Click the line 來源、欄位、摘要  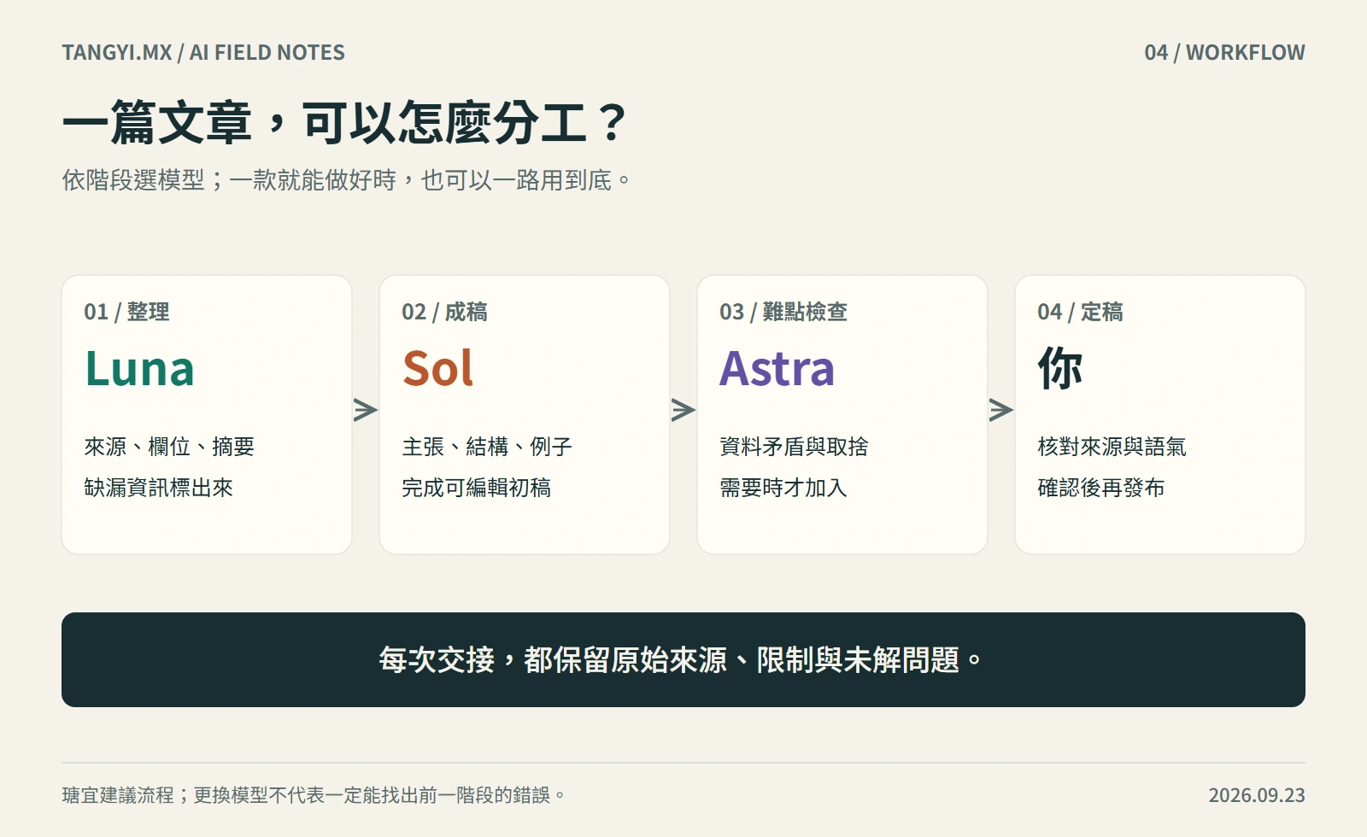click(169, 447)
